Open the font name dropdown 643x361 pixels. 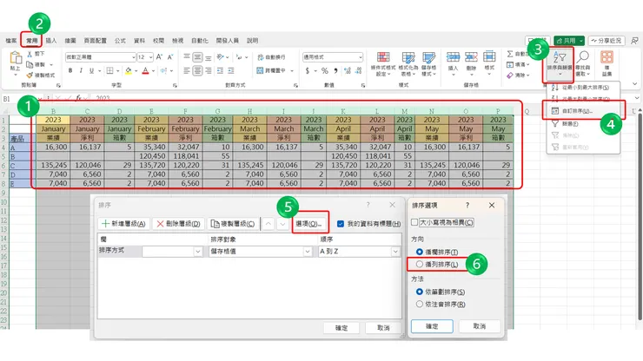point(133,57)
